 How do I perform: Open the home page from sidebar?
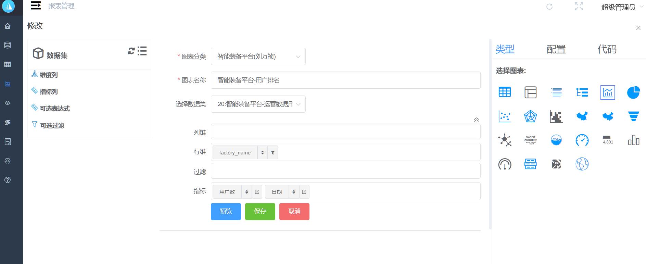(x=8, y=26)
